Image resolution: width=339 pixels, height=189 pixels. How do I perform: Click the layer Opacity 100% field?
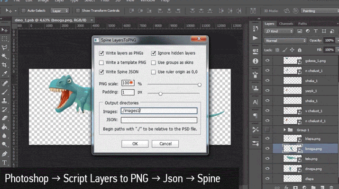[329, 40]
